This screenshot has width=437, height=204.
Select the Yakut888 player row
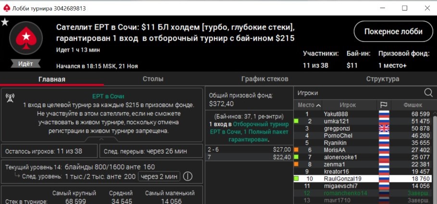pyautogui.click(x=363, y=114)
